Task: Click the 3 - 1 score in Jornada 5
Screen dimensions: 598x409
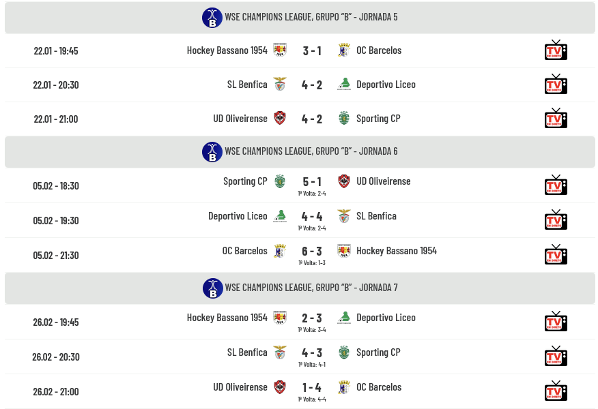Action: coord(312,50)
